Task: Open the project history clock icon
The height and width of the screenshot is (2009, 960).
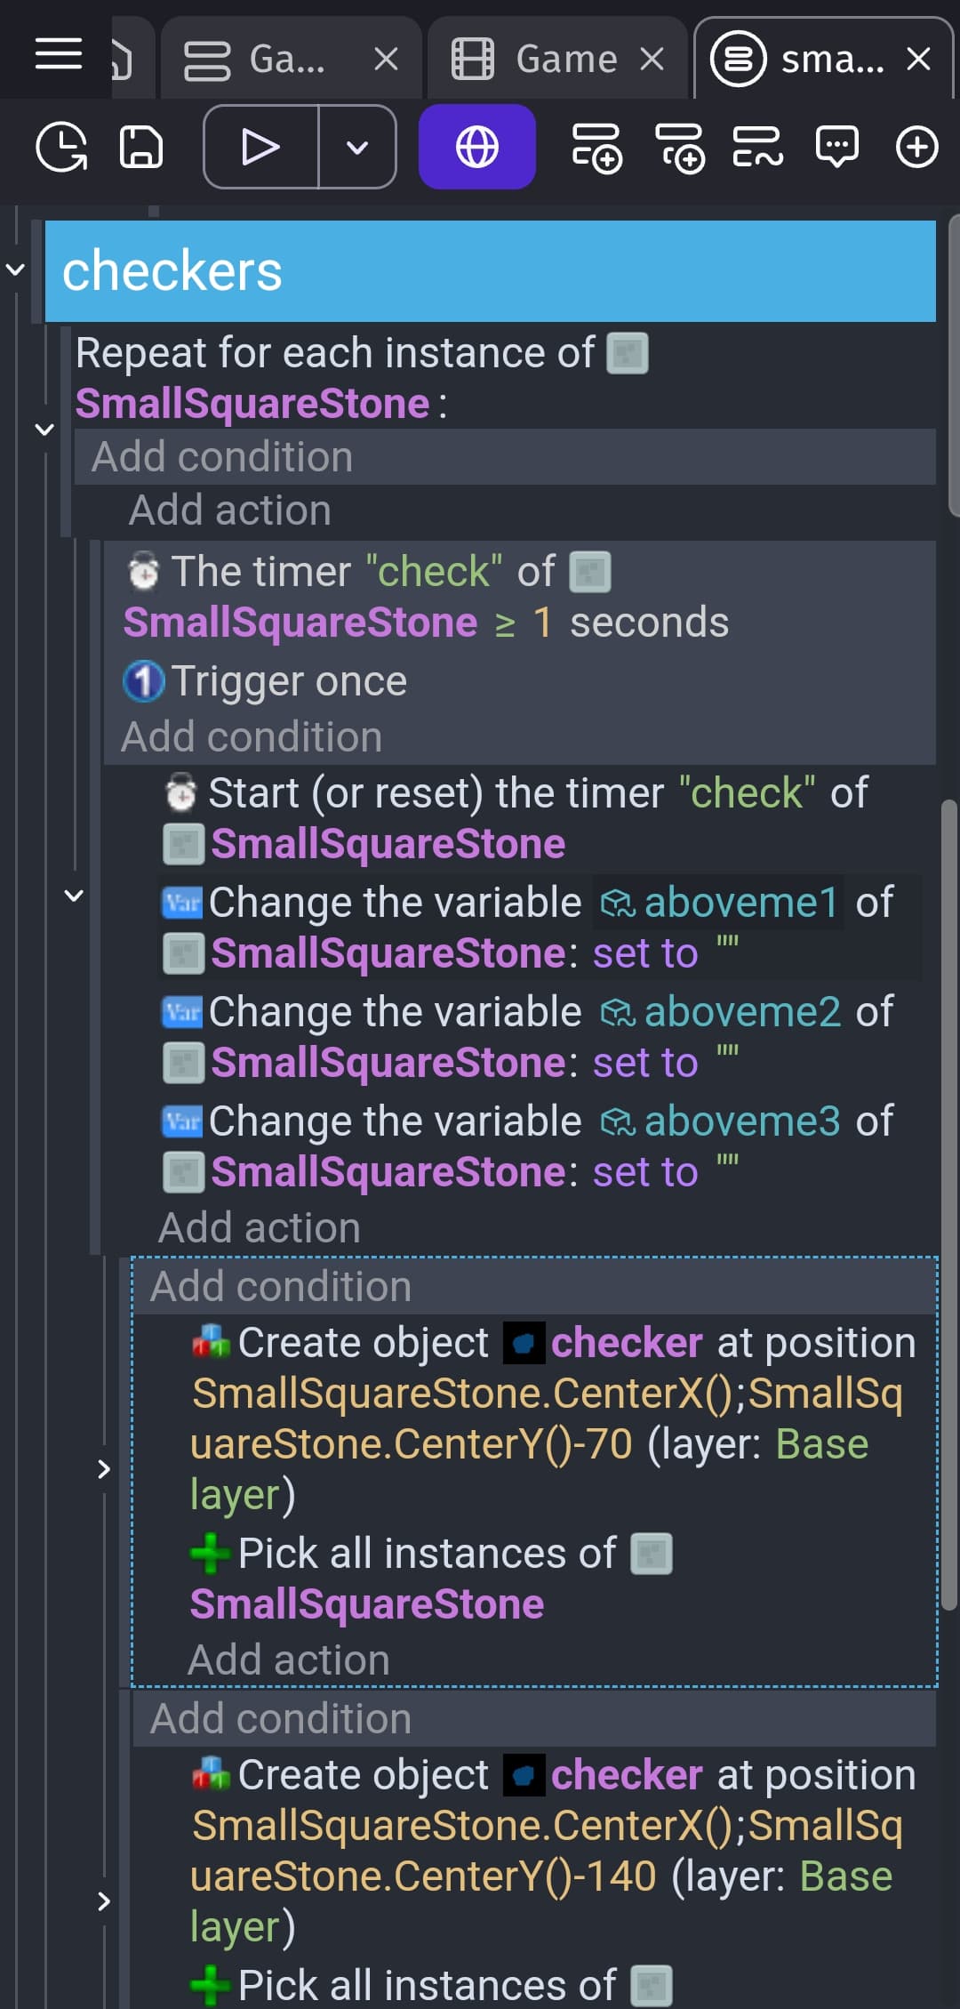Action: (x=61, y=147)
